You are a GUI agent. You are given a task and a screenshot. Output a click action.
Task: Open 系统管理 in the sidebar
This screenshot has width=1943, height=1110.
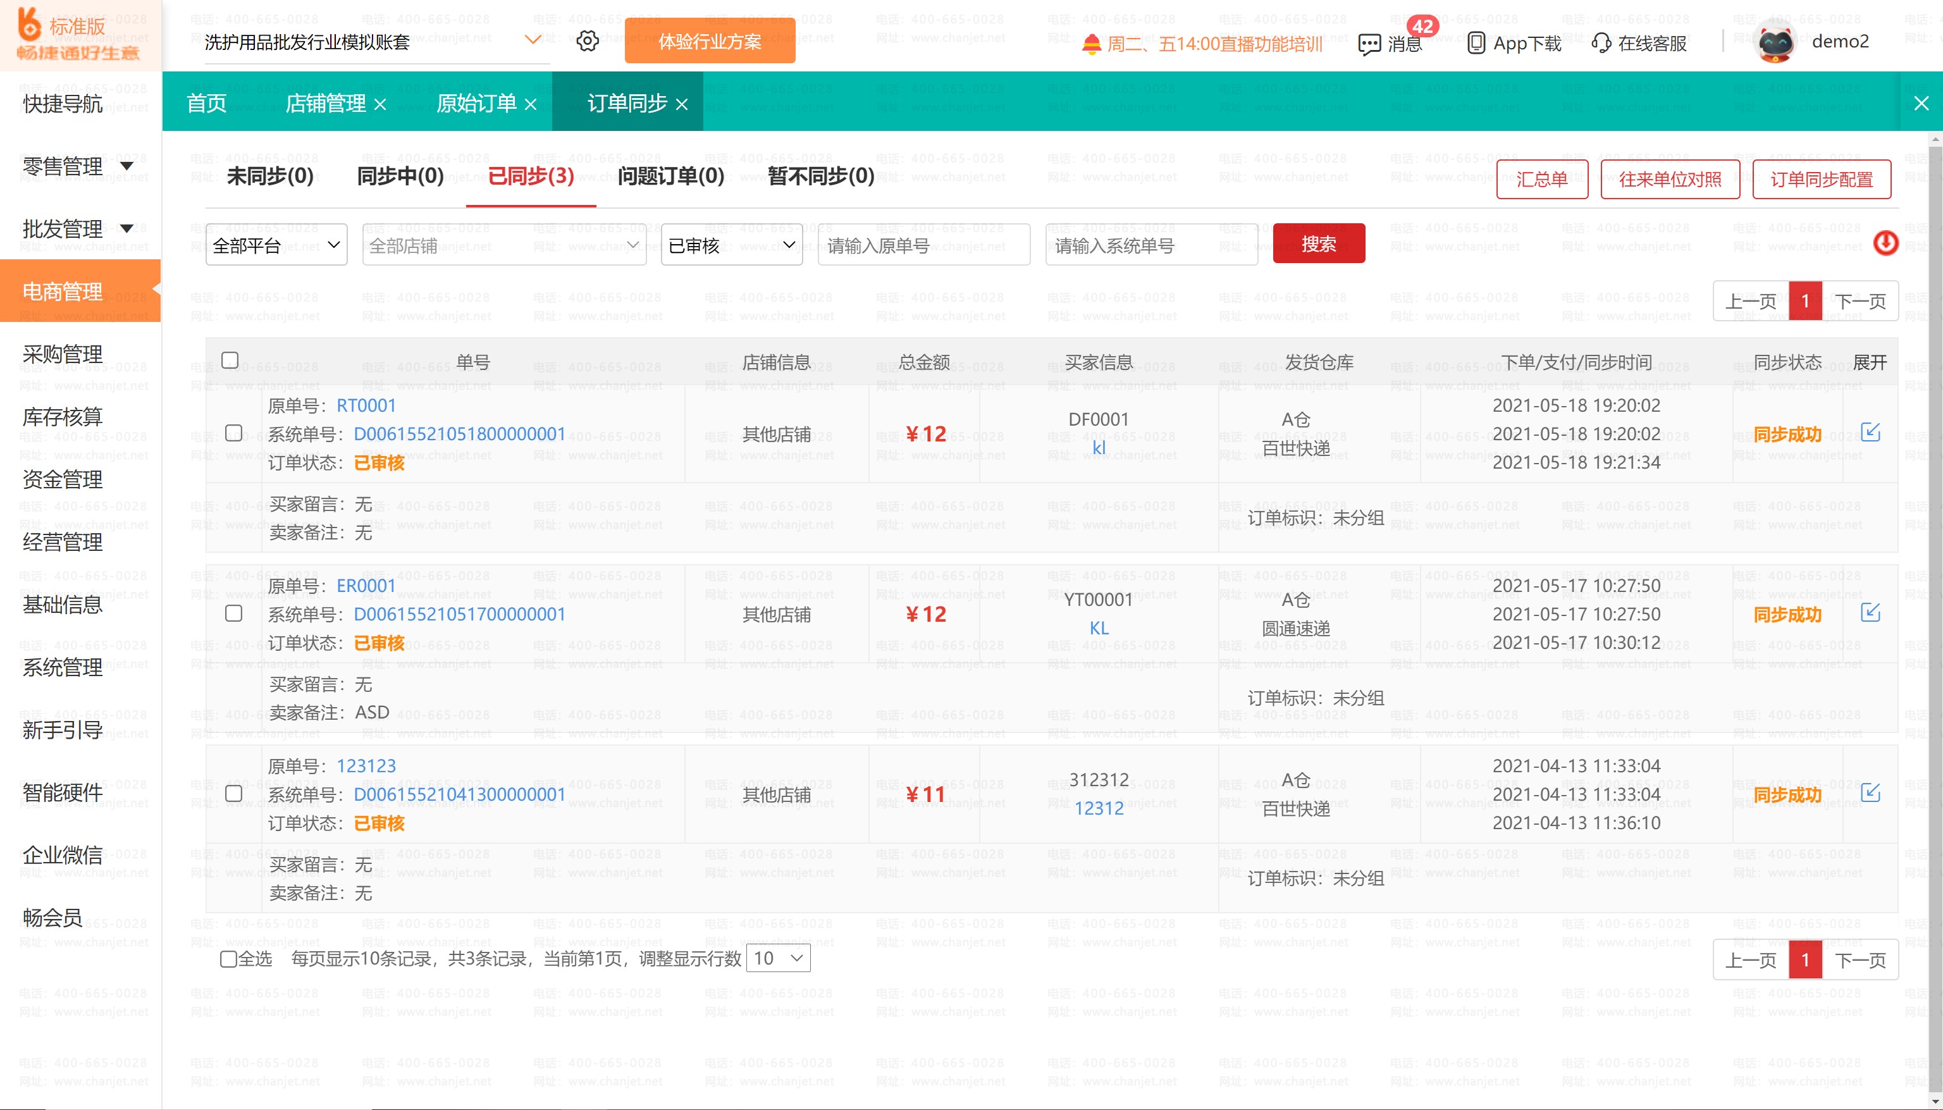[63, 667]
